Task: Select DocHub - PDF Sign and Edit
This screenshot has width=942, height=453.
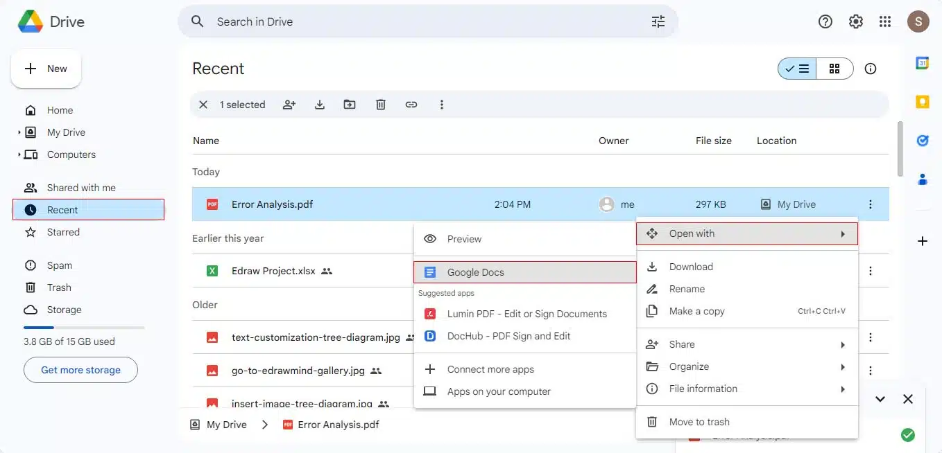Action: pos(525,336)
